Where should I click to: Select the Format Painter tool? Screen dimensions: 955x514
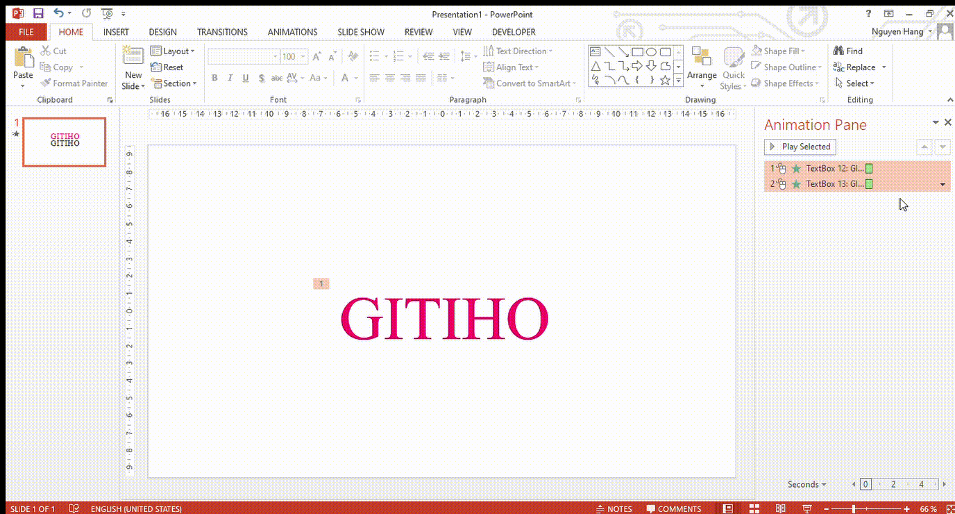[74, 83]
